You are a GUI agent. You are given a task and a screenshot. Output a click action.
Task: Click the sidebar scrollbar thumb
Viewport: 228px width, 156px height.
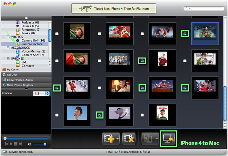point(49,35)
